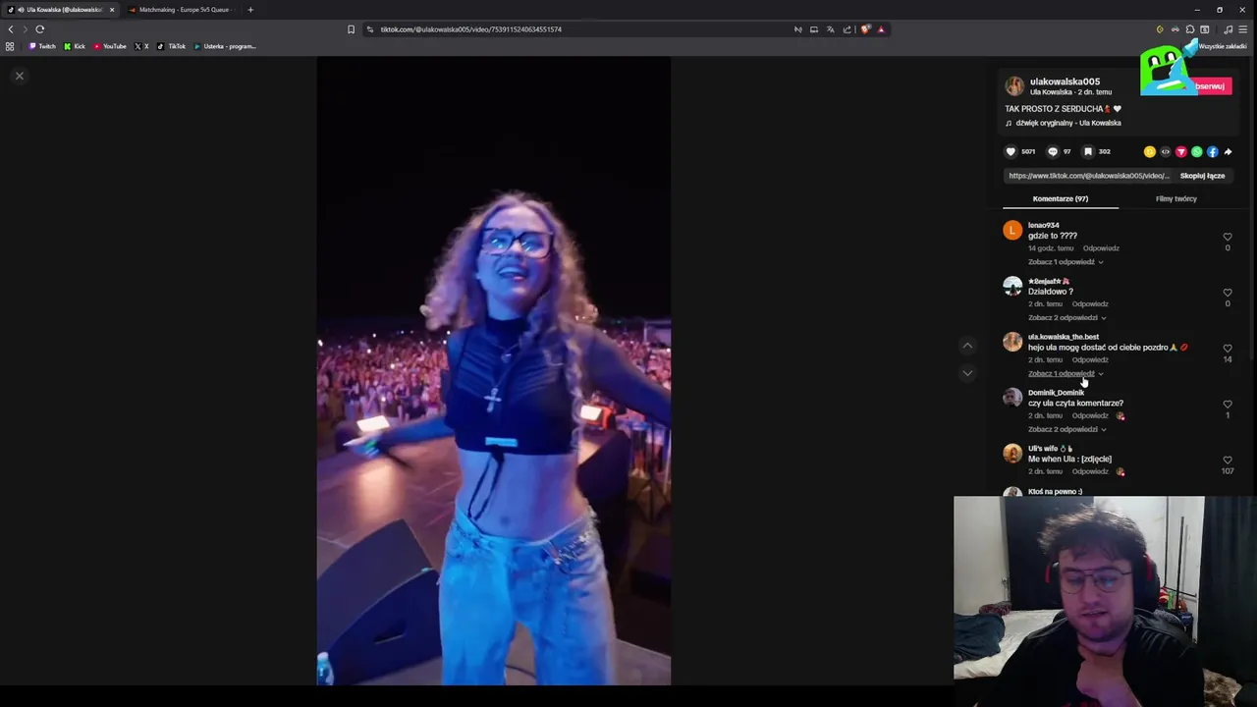Open the ulakowalska005 username link

coord(1065,82)
